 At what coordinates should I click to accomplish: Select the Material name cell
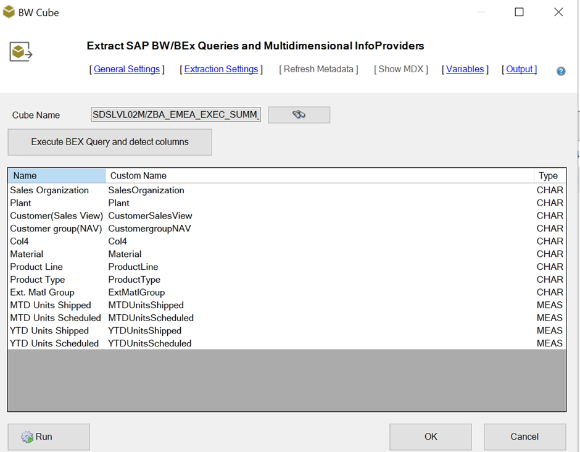click(x=27, y=254)
